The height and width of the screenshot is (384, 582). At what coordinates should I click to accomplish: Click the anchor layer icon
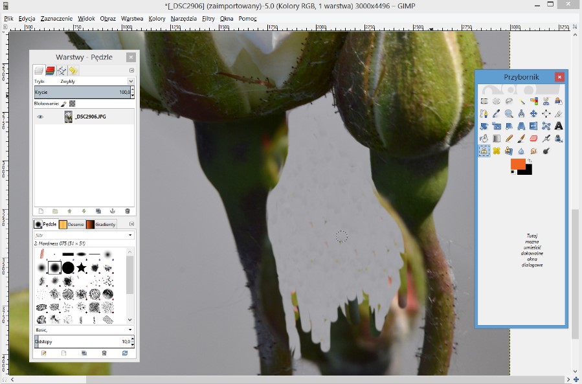(x=113, y=211)
